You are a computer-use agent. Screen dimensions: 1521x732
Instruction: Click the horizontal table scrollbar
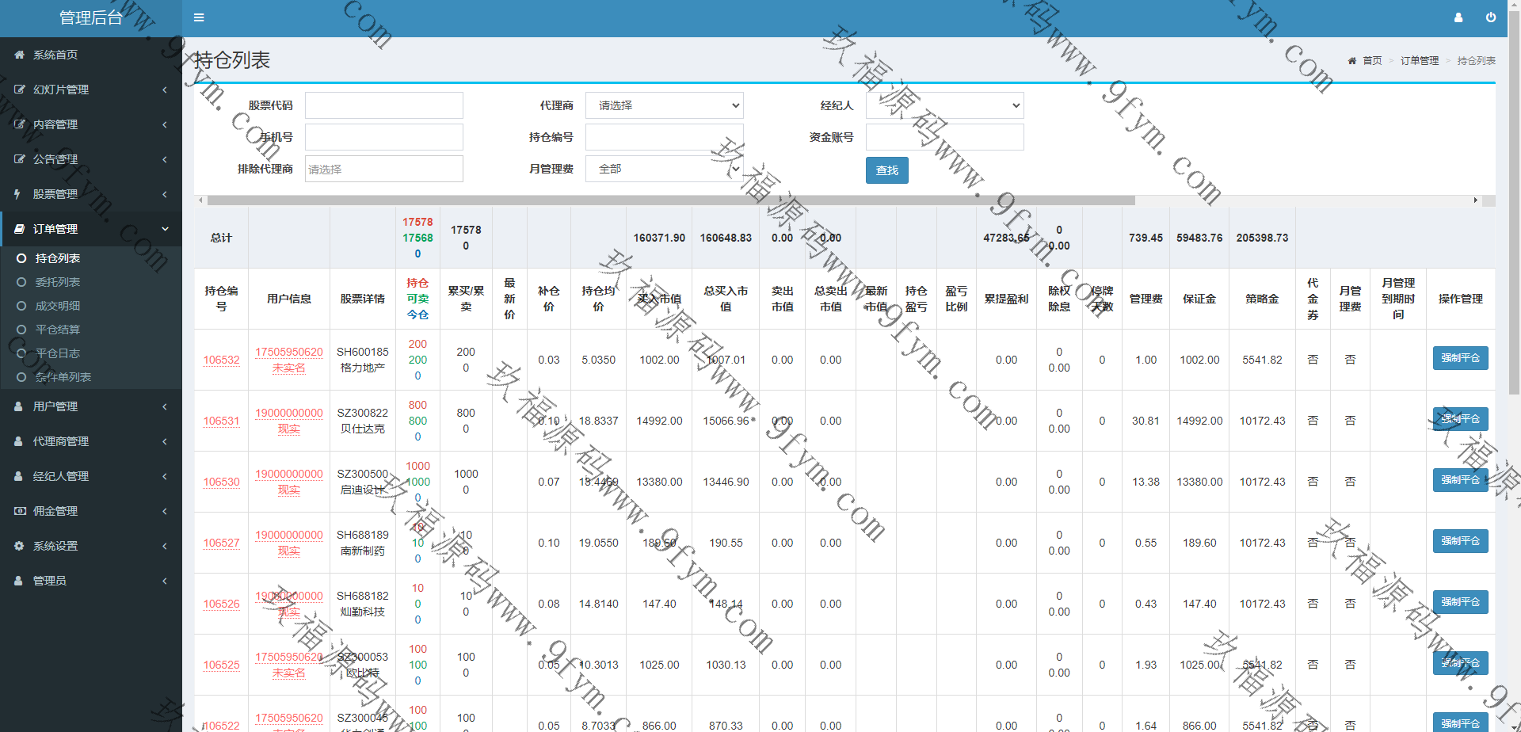[670, 200]
